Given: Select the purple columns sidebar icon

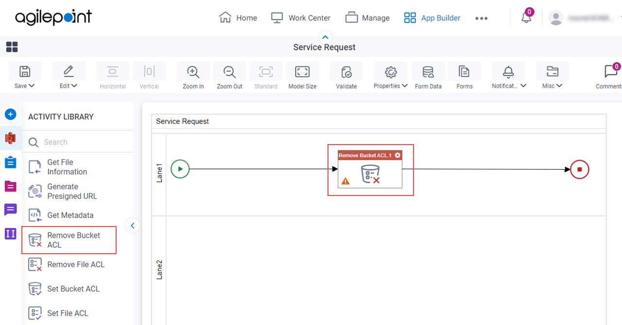Looking at the screenshot, I should pyautogui.click(x=10, y=234).
